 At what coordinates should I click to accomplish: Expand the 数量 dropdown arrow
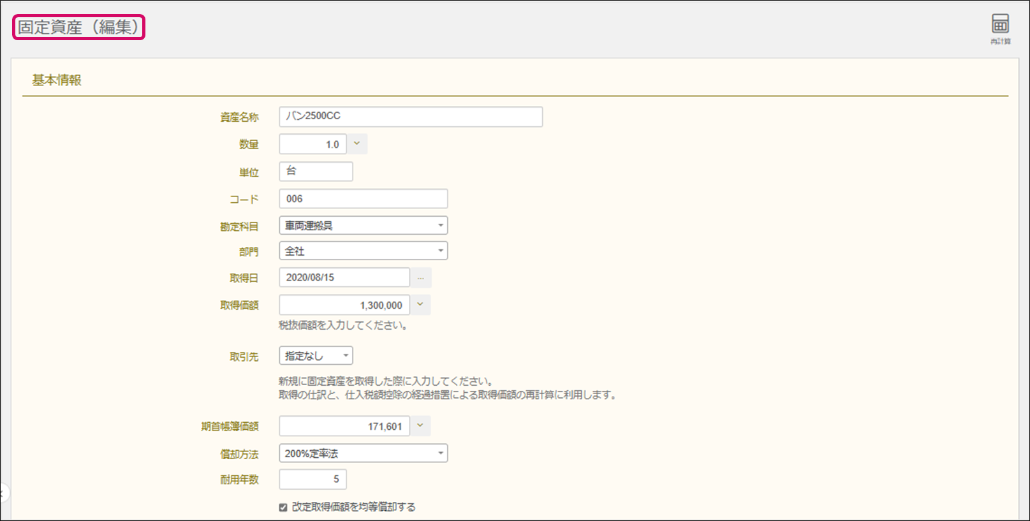coord(357,144)
